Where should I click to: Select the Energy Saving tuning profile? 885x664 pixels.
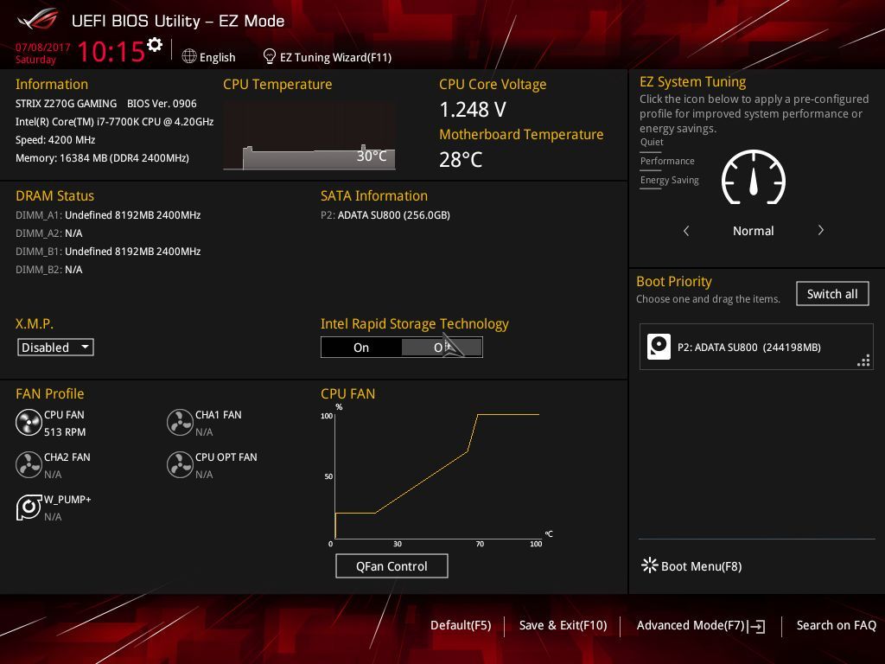670,181
